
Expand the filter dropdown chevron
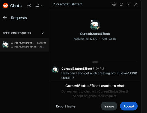point(42,6)
